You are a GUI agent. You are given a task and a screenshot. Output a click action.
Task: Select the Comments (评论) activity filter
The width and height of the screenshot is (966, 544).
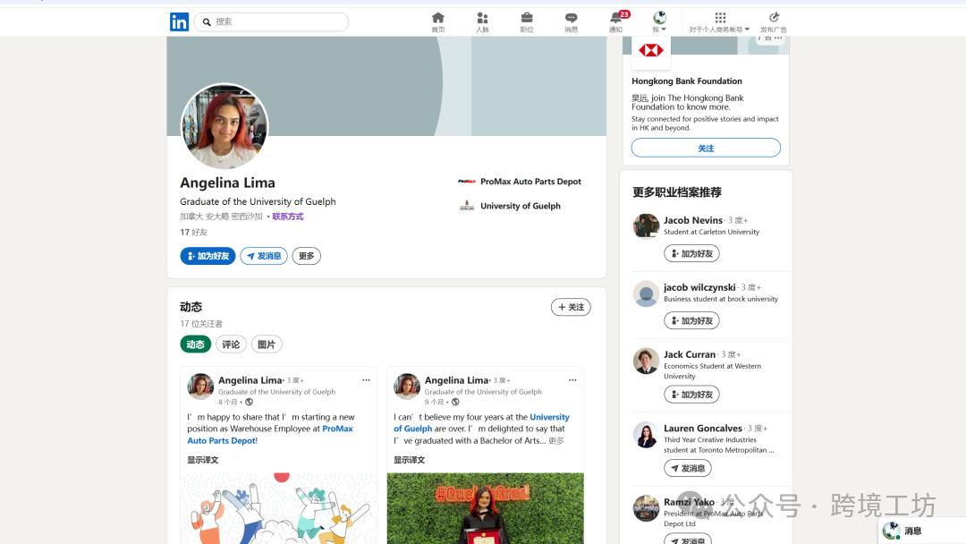231,344
